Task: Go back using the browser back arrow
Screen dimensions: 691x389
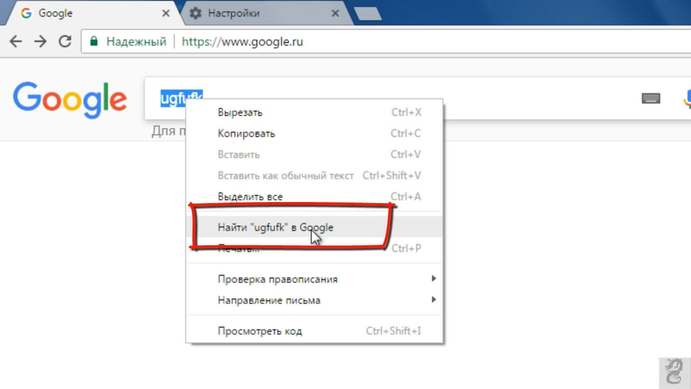Action: pos(16,42)
